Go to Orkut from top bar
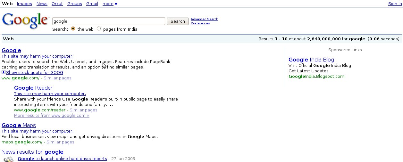Viewport: 403px width, 162px height. tap(57, 4)
